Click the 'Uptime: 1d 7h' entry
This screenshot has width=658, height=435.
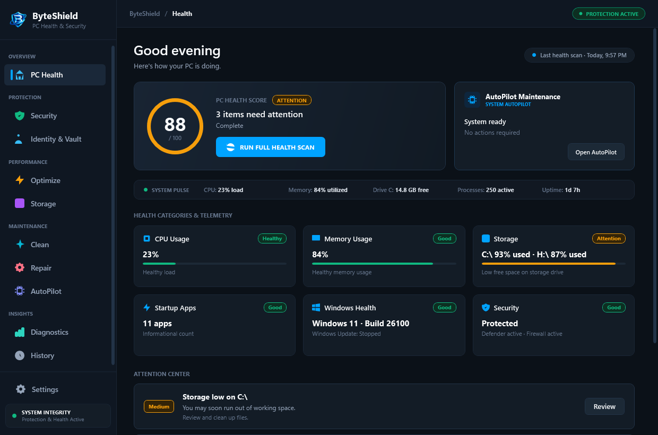tap(561, 190)
